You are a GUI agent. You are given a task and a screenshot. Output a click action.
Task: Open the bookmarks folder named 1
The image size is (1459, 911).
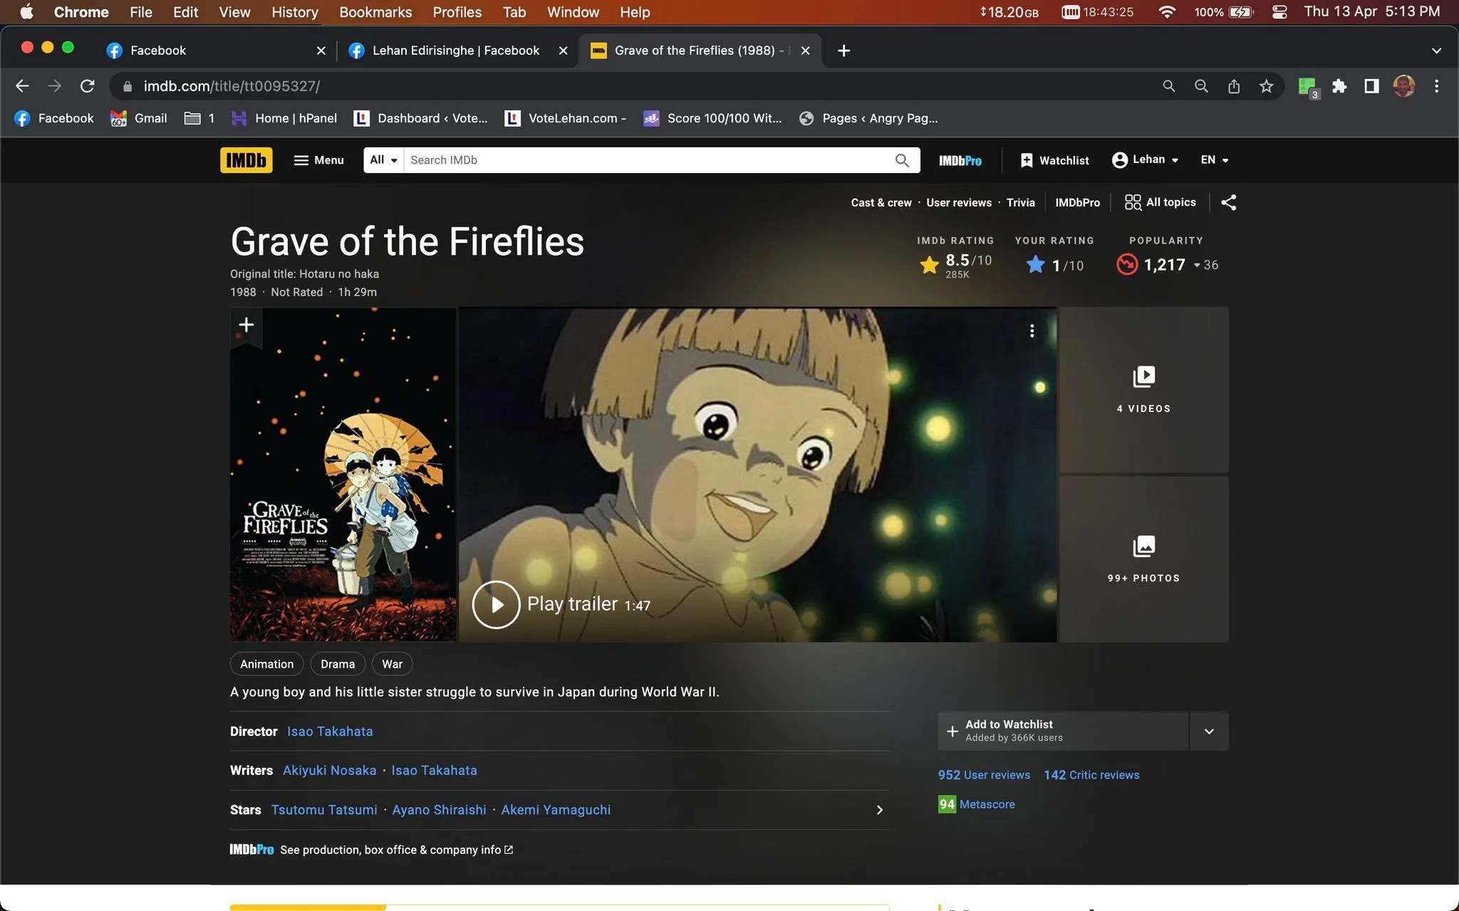pos(199,118)
